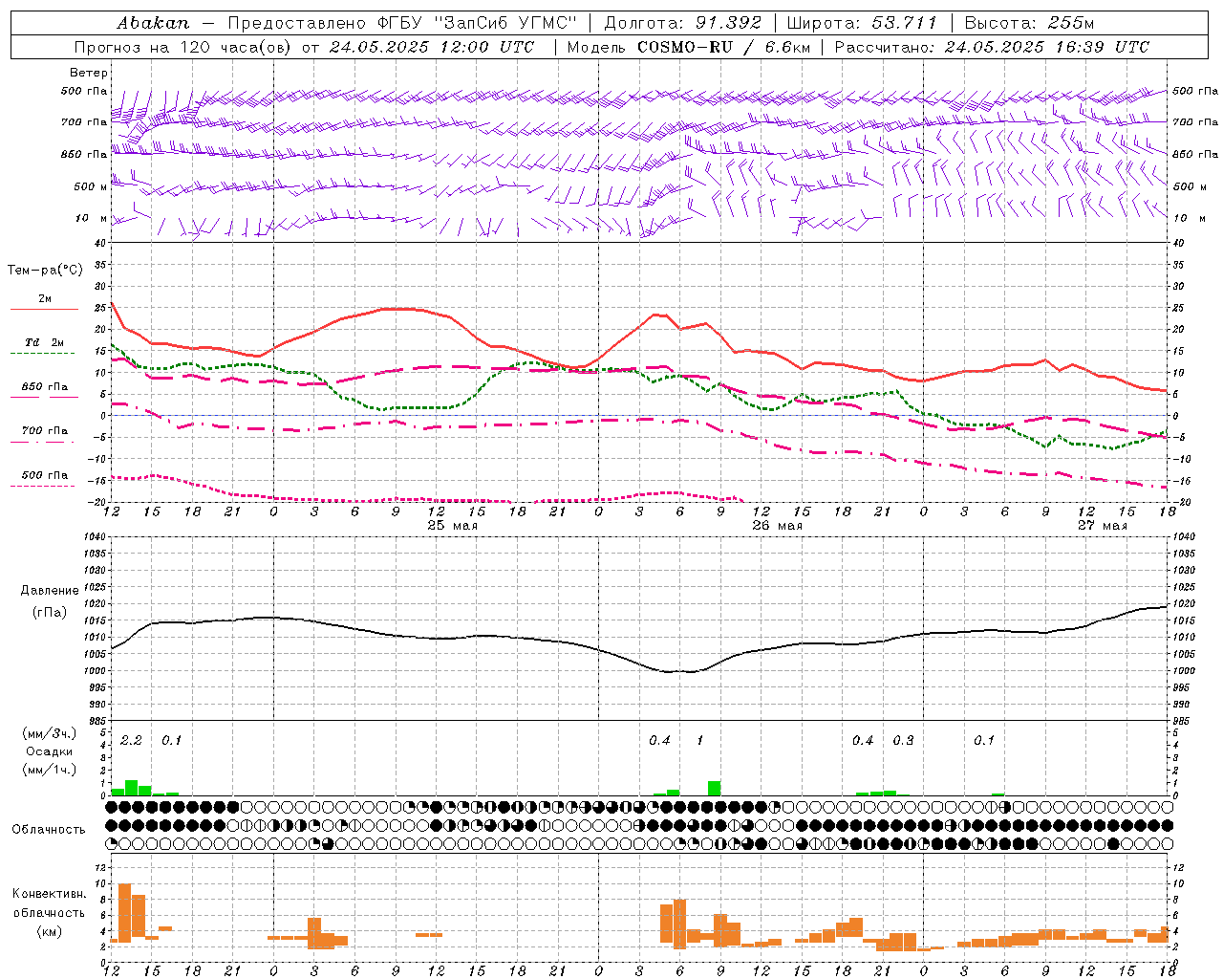Click 'Конвективн.' convective cloud label

point(49,894)
